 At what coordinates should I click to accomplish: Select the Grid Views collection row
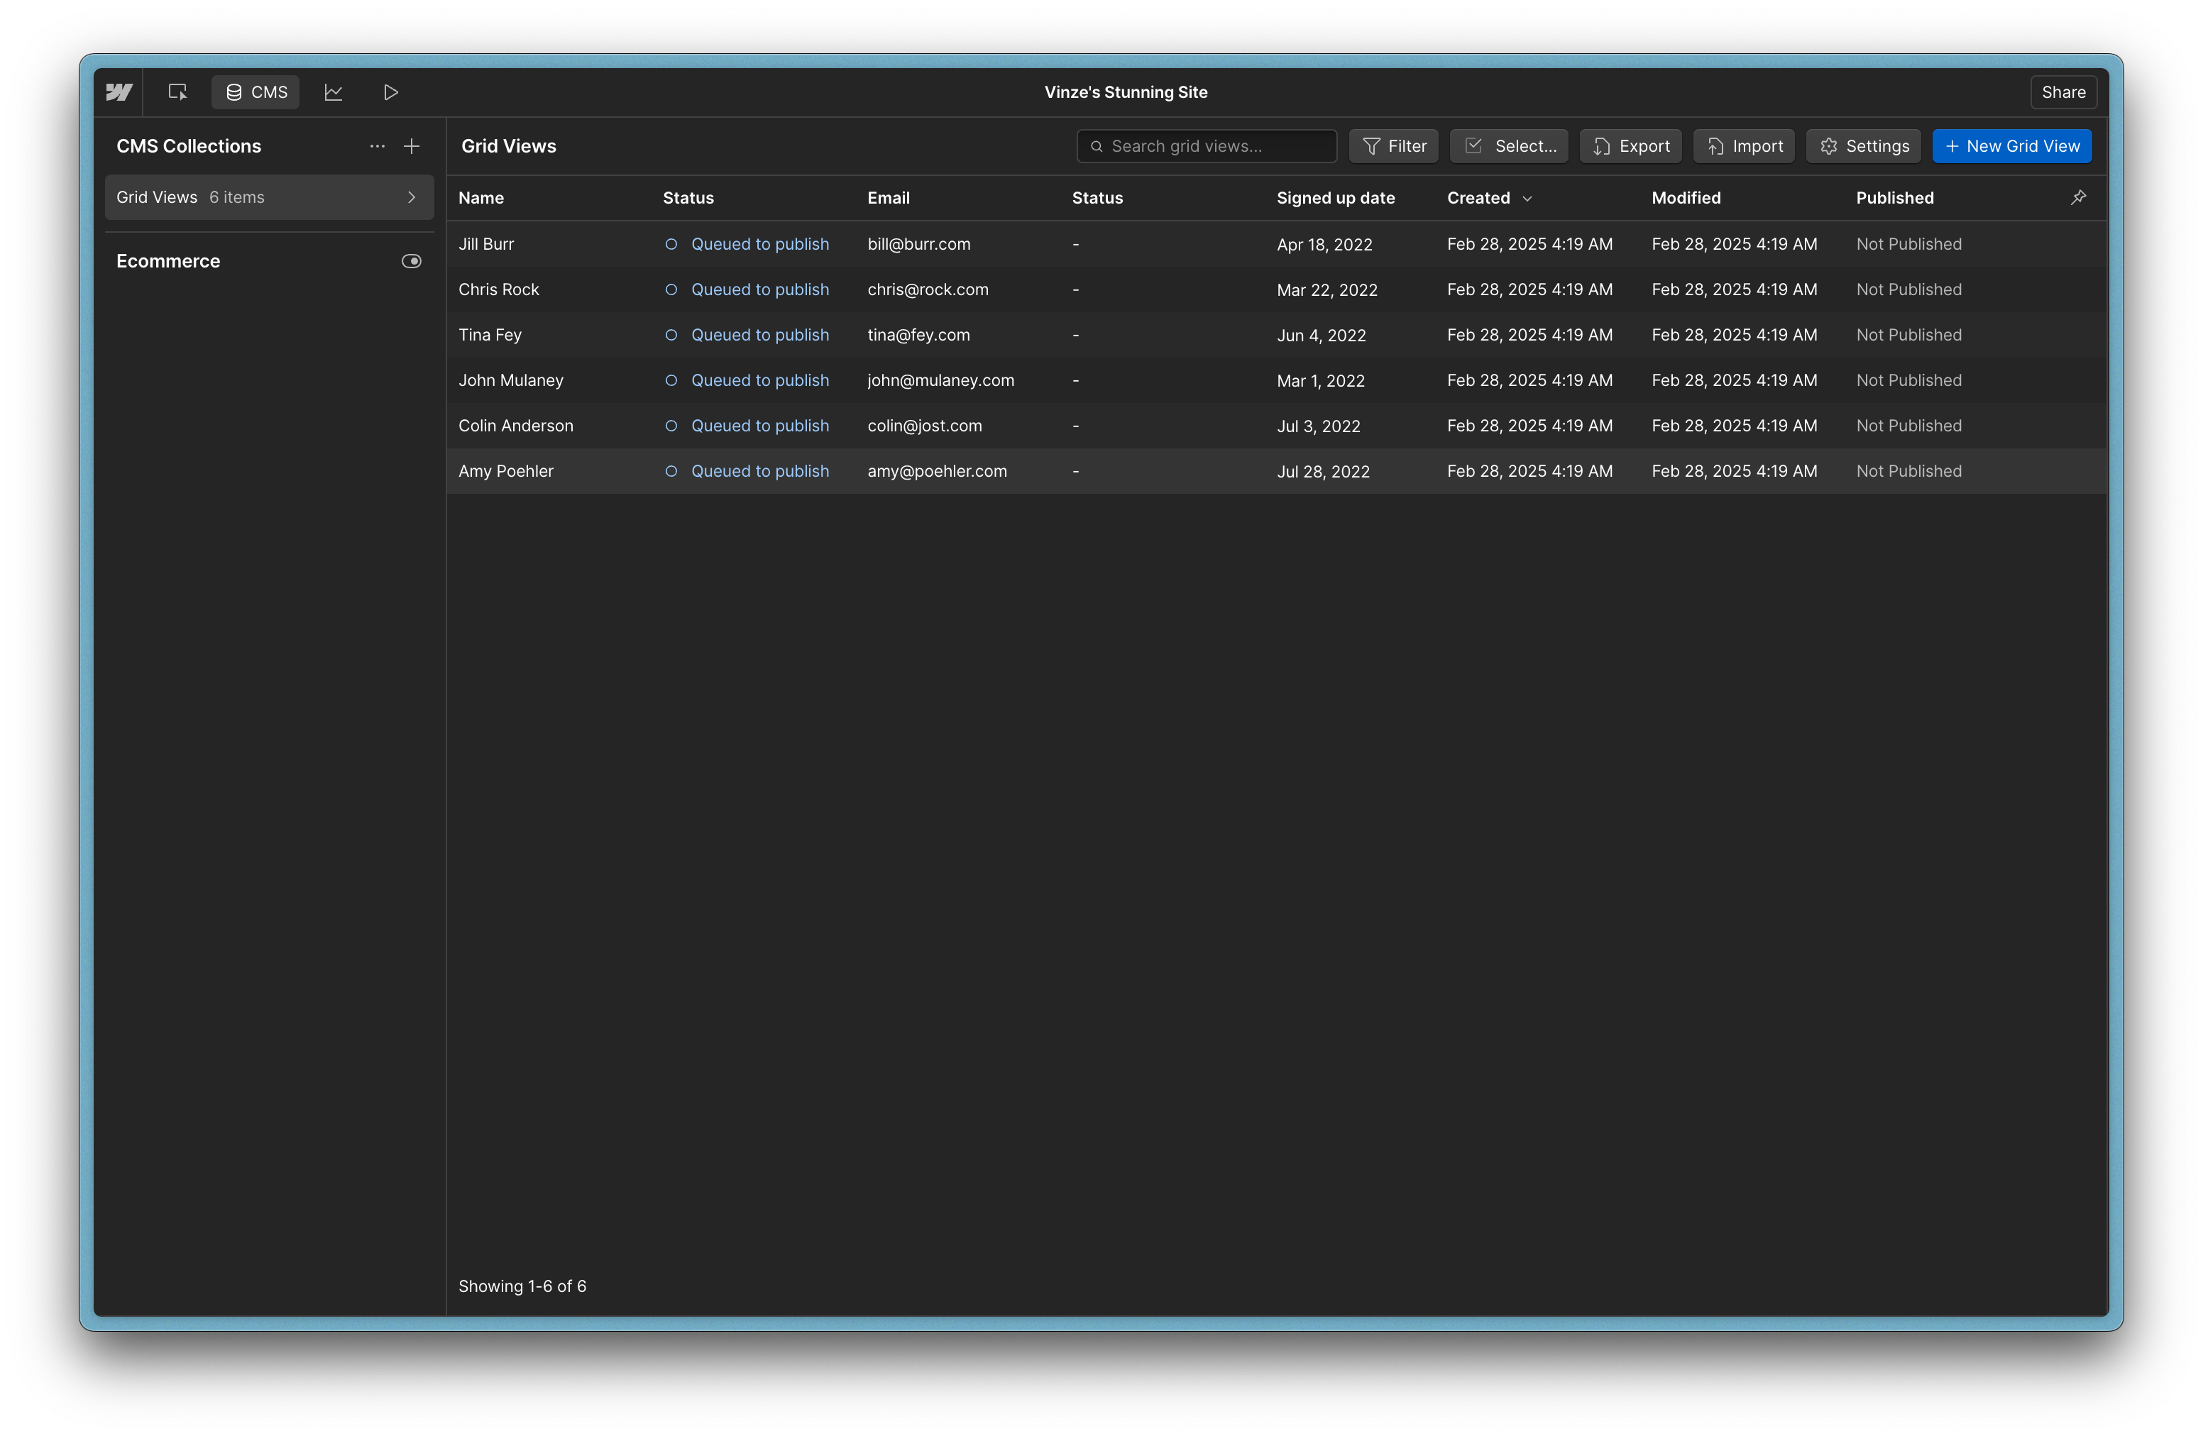pyautogui.click(x=270, y=197)
